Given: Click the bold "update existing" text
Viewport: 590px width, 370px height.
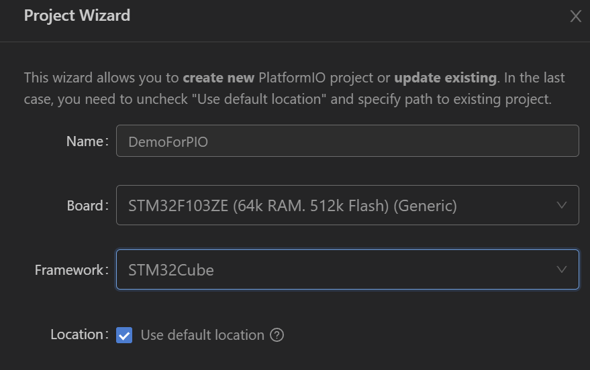Looking at the screenshot, I should point(445,78).
